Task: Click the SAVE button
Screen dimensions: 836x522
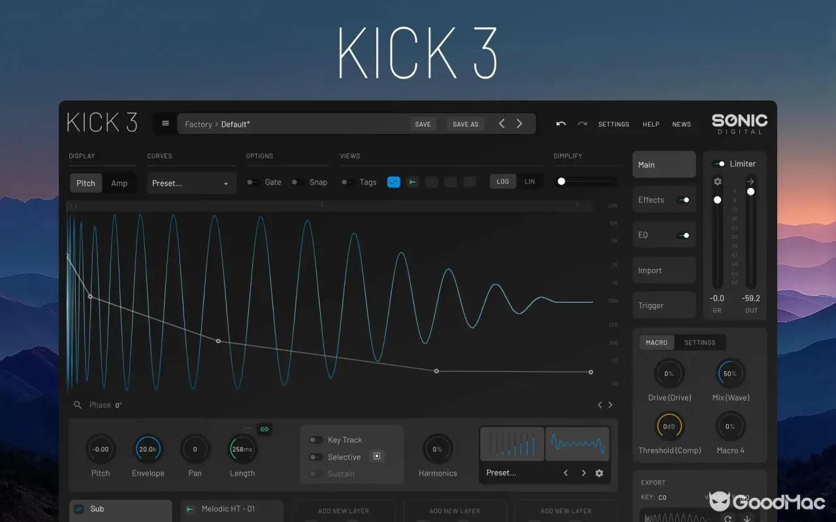Action: click(x=423, y=124)
